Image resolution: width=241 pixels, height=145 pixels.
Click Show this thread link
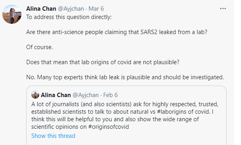53,136
